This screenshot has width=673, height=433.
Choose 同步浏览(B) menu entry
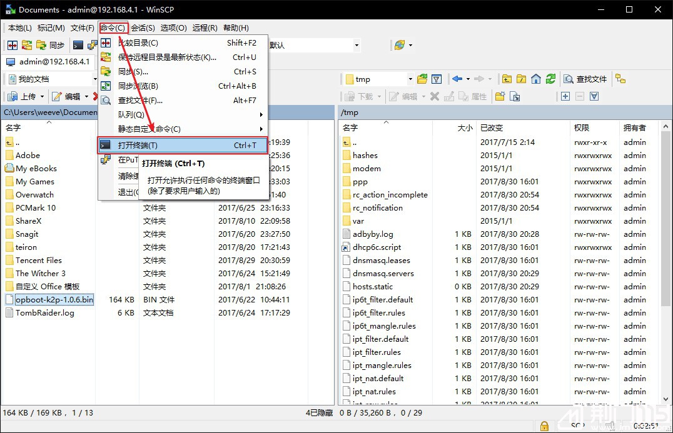(183, 86)
